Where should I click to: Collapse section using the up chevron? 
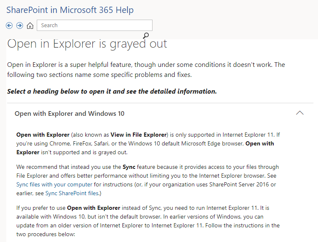300,113
